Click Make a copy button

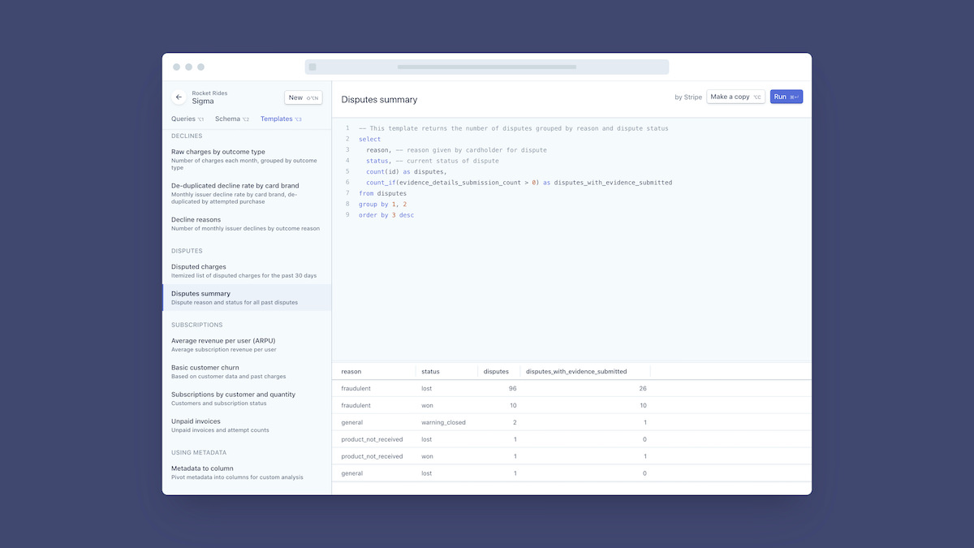pyautogui.click(x=735, y=97)
